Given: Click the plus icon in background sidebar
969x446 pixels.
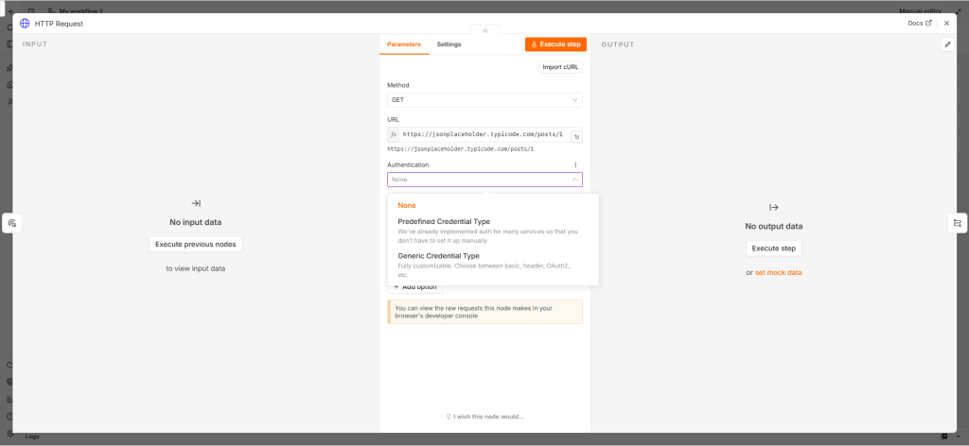Looking at the screenshot, I should click(x=9, y=11).
